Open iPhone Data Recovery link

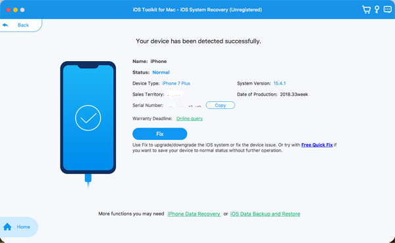[194, 214]
